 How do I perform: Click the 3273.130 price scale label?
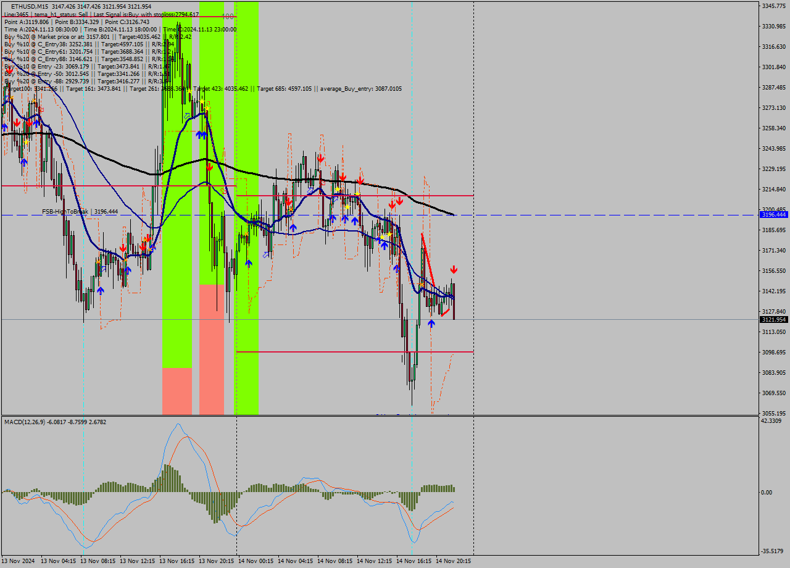(775, 107)
